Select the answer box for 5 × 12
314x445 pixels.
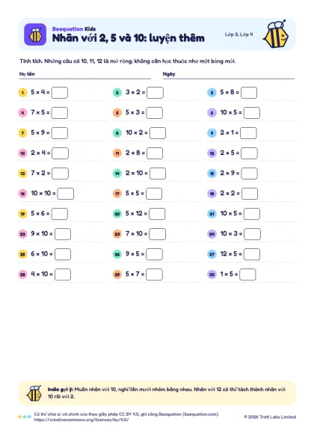tap(157, 214)
